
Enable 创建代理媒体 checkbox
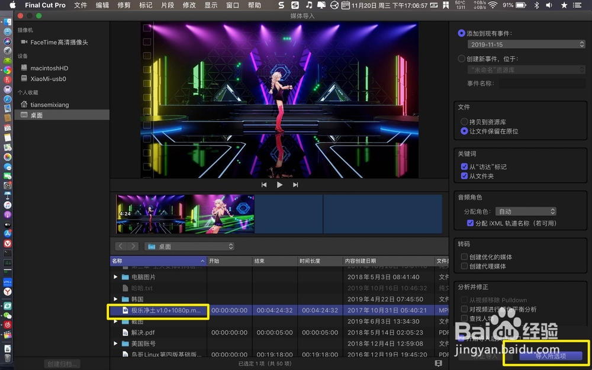pyautogui.click(x=464, y=266)
